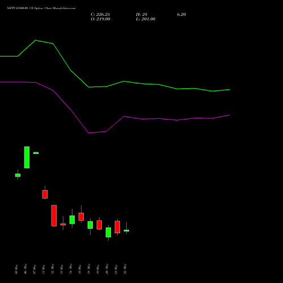Select the red candle for 19 May
The height and width of the screenshot is (283, 283).
(99, 225)
